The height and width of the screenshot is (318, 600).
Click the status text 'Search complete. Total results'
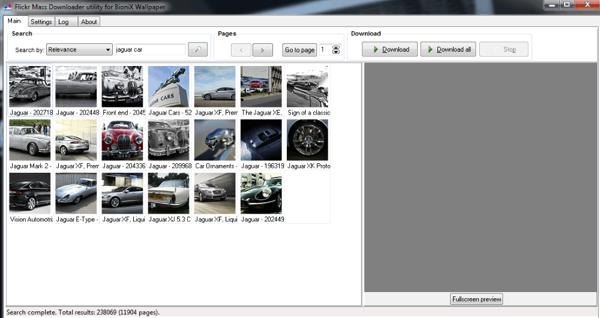(x=83, y=312)
